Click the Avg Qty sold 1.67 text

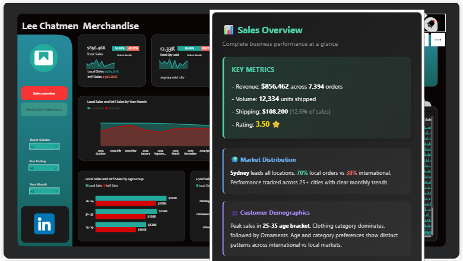point(172,77)
